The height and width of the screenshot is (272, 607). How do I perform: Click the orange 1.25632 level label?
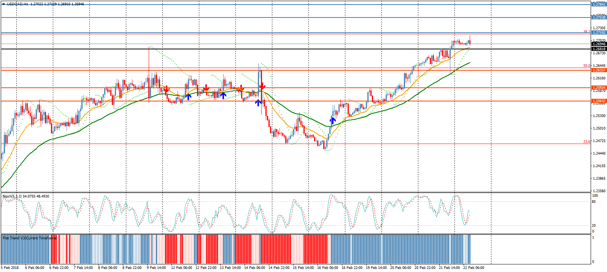(599, 101)
